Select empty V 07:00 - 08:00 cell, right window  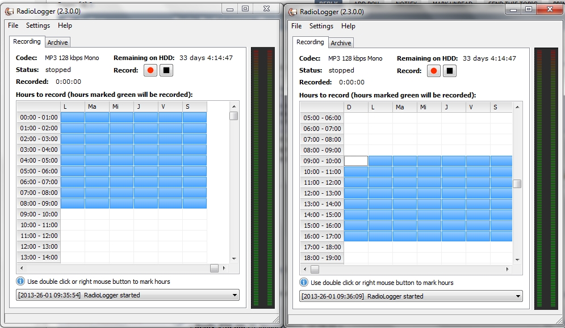[478, 139]
